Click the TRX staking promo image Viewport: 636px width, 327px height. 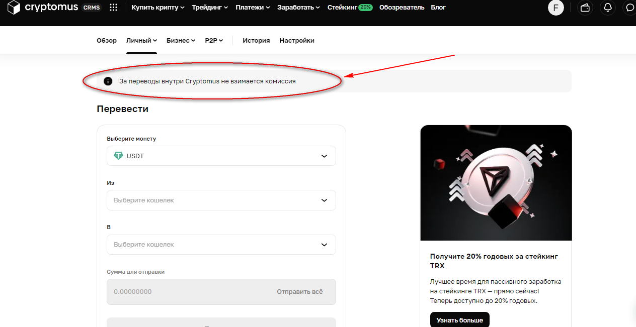(x=496, y=183)
